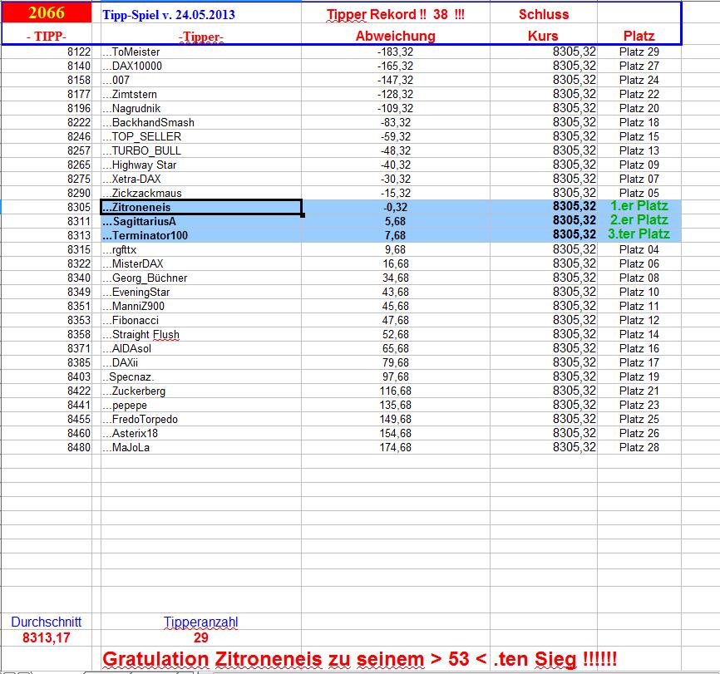Select the selected cell '...Zitroneneis'
The image size is (720, 674).
pyautogui.click(x=201, y=207)
